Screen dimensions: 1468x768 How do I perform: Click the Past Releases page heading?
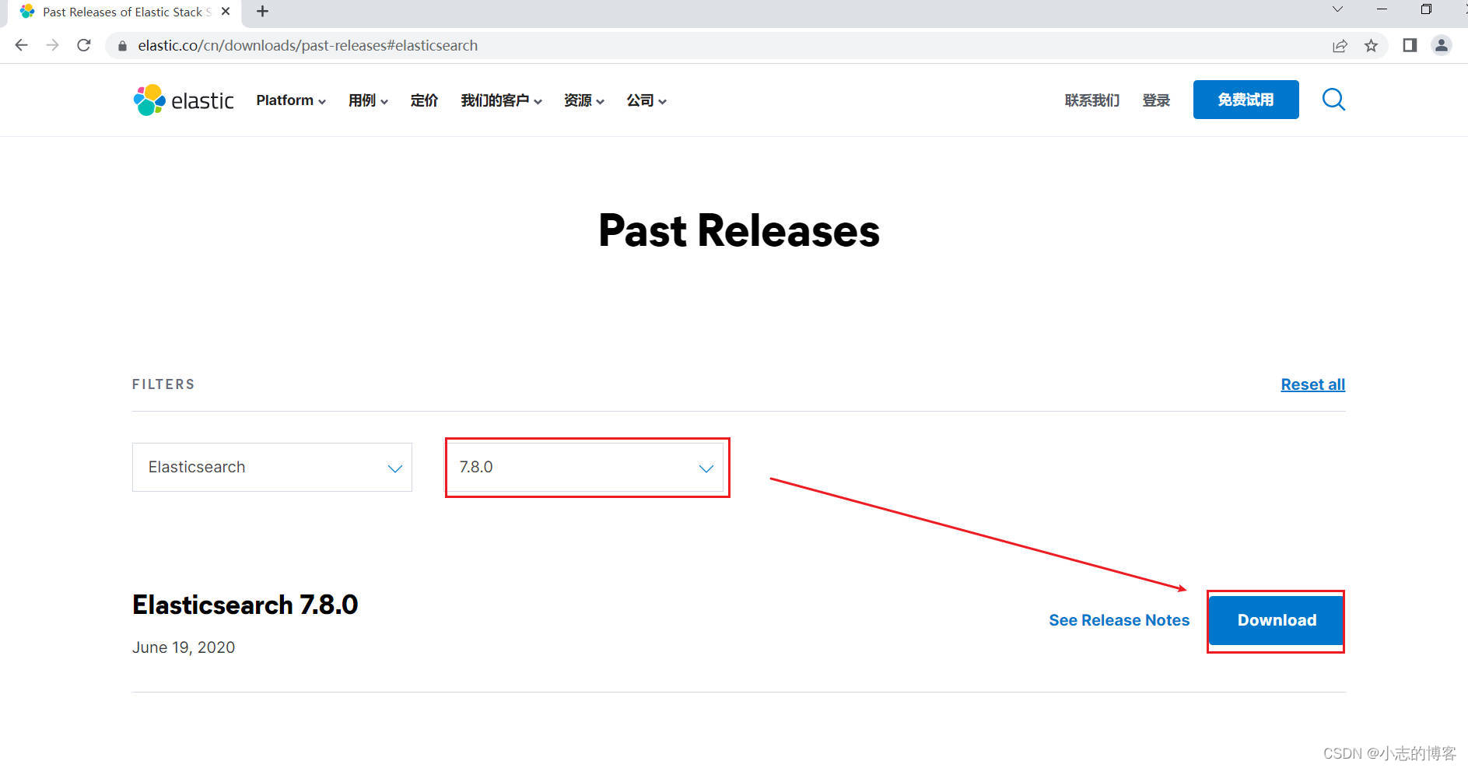(739, 231)
